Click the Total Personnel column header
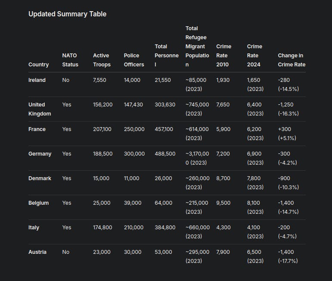Screen dimensions: 332x281 [167, 56]
